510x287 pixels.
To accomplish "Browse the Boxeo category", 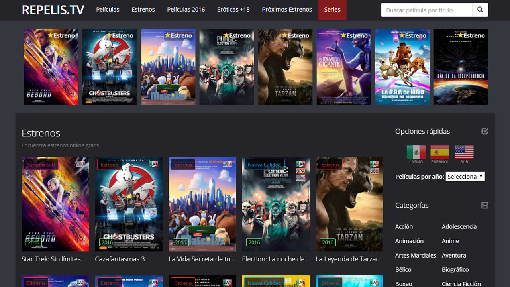I will 404,284.
